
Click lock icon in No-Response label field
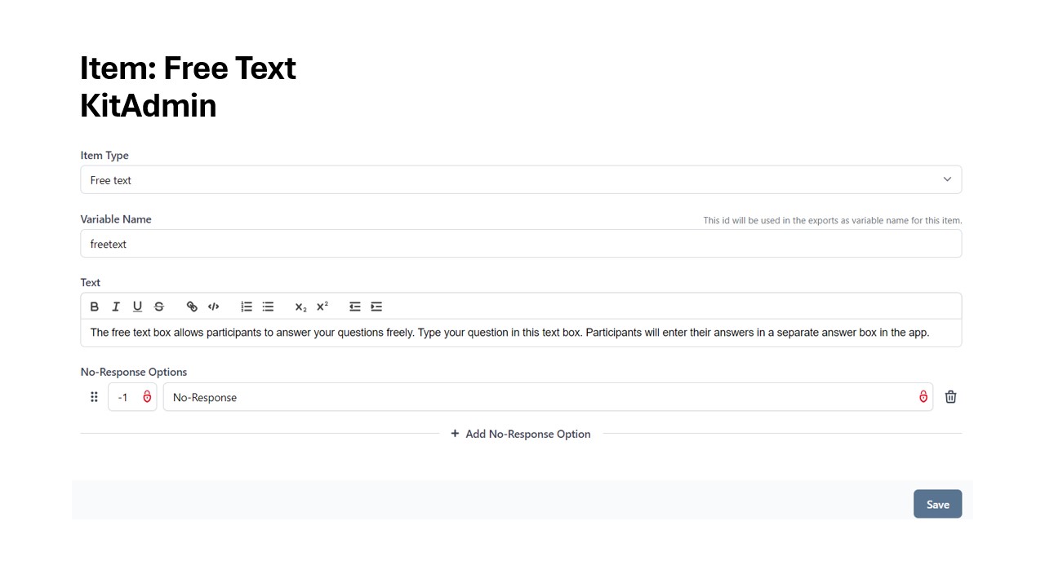tap(923, 397)
